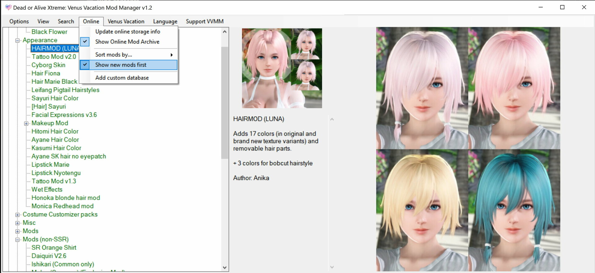Screen dimensions: 595x273
Task: Select Wet Effects mod
Action: pos(47,190)
